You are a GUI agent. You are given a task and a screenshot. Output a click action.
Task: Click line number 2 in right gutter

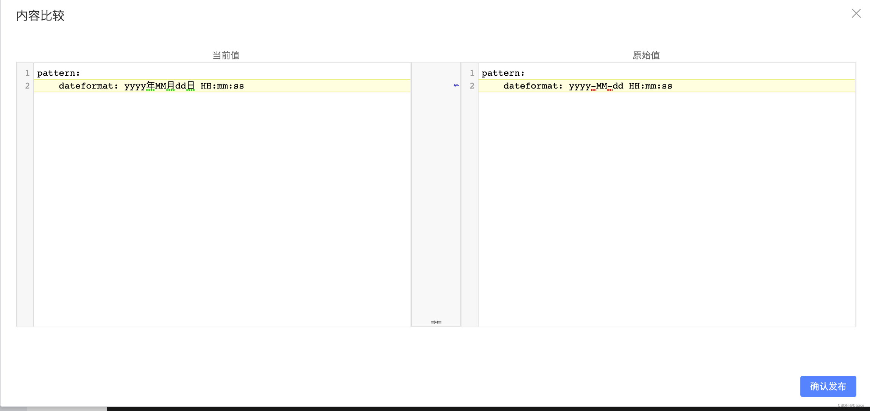pos(472,86)
